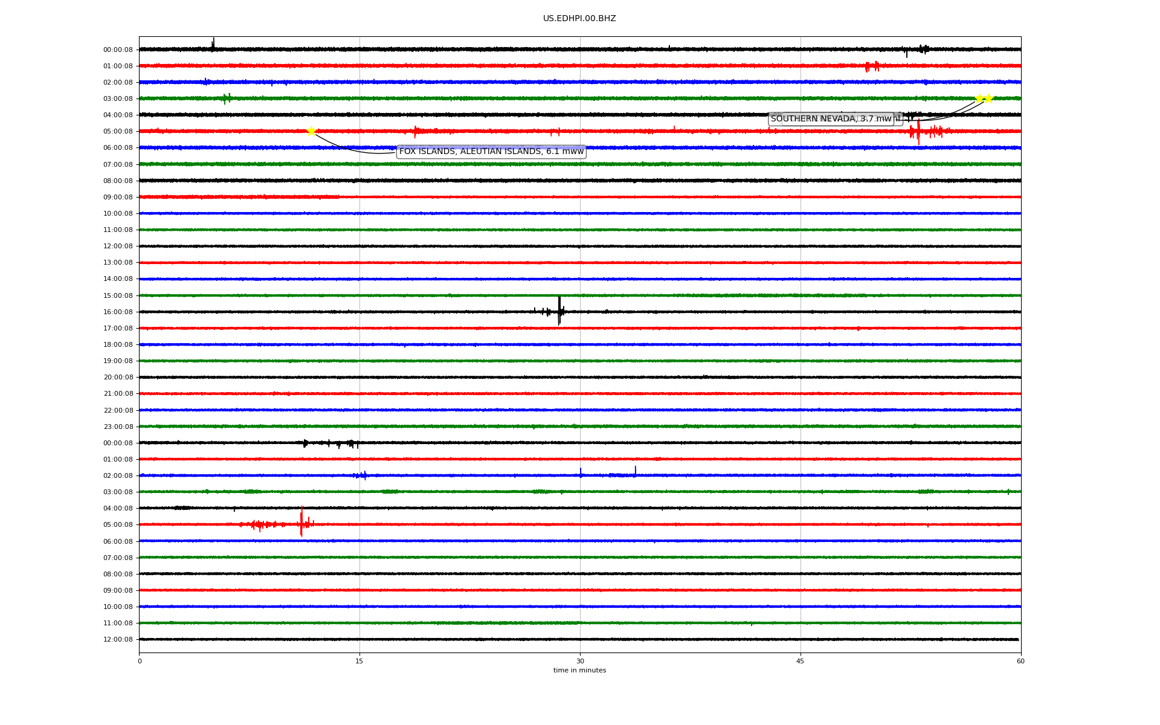Image resolution: width=1160 pixels, height=725 pixels.
Task: Click the 45 tick label on x-axis
Action: pyautogui.click(x=801, y=661)
